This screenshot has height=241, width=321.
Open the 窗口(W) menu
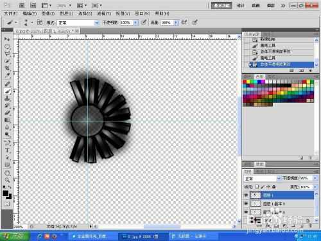pyautogui.click(x=143, y=13)
